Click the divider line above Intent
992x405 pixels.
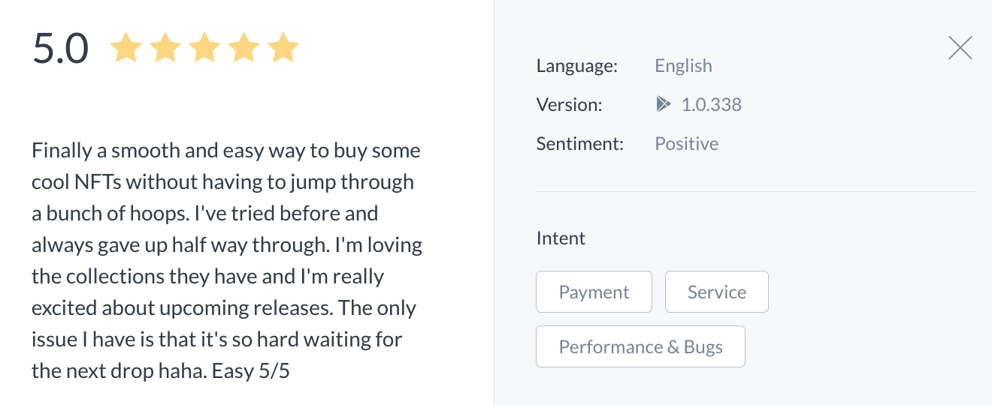[755, 191]
